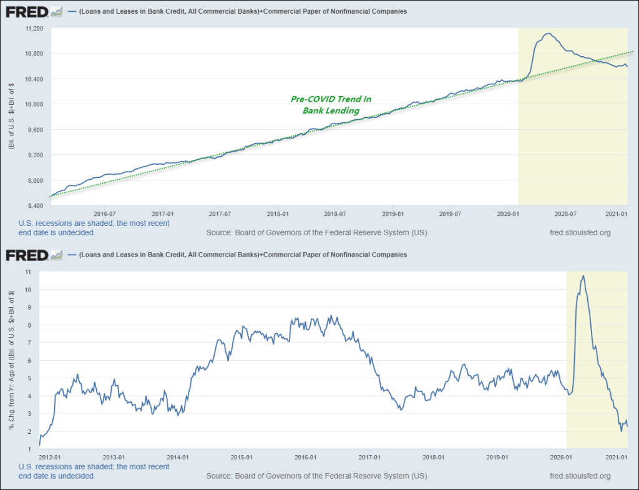The height and width of the screenshot is (490, 639).
Task: Click the FRED logo on the bottom chart
Action: click(27, 255)
